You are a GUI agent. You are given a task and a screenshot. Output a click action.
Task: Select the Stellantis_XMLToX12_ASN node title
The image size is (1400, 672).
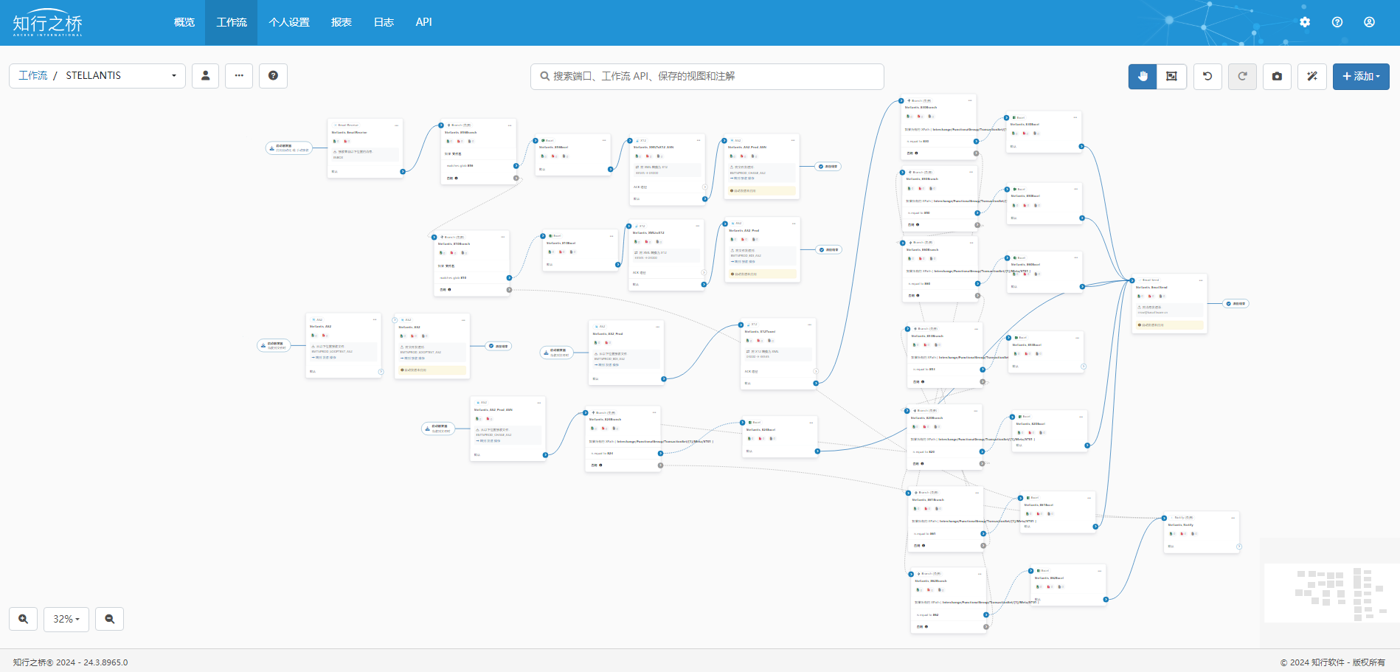654,148
